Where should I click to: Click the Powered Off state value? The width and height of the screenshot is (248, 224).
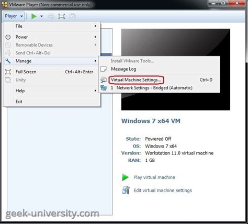coord(158,139)
